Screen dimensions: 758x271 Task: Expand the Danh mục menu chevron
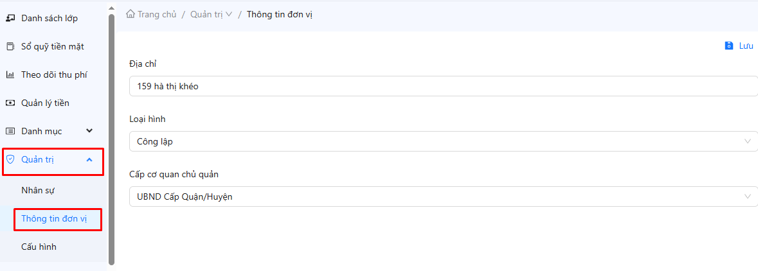point(89,131)
